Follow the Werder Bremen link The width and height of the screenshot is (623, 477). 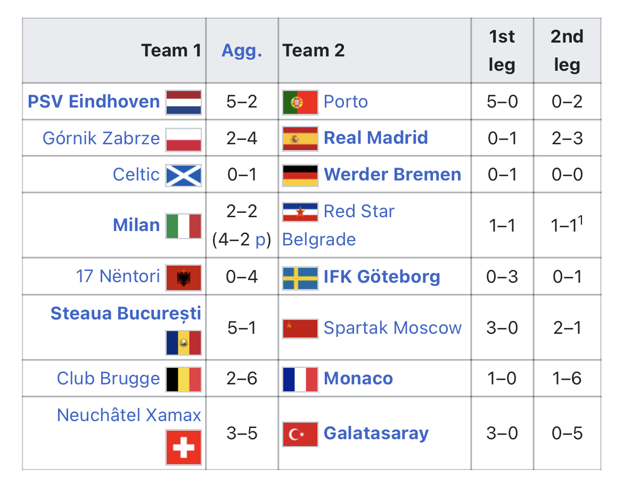point(392,175)
